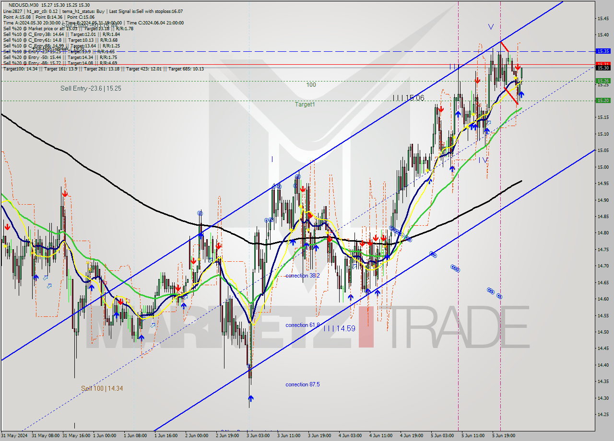Select the 'Sell %20 @ Entry -50: 15.44' line
614x441 pixels.
click(60, 57)
